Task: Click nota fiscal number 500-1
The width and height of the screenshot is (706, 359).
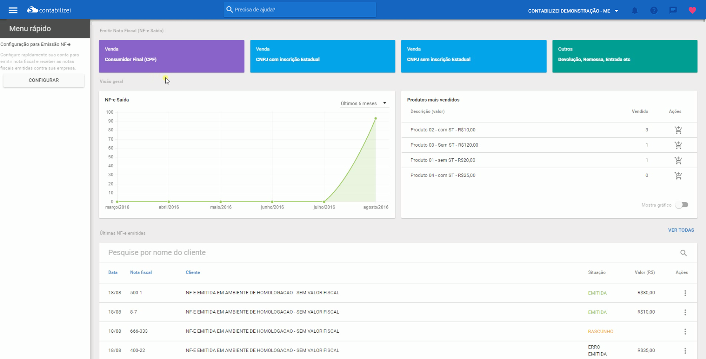Action: tap(136, 293)
